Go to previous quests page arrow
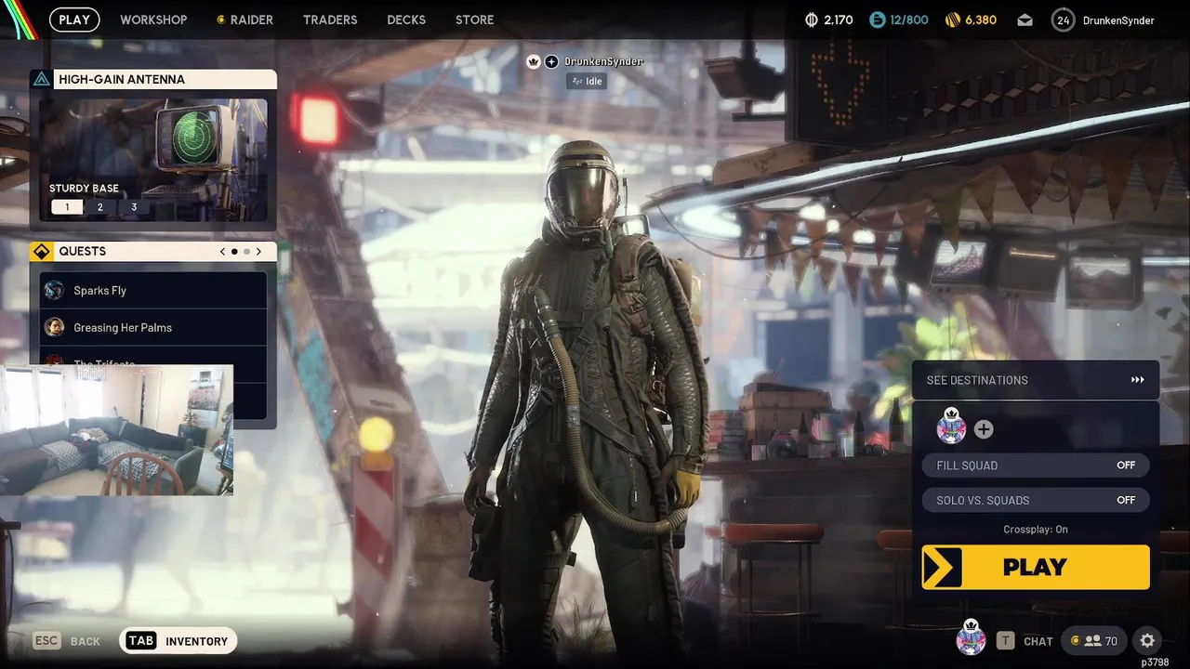 [x=222, y=252]
